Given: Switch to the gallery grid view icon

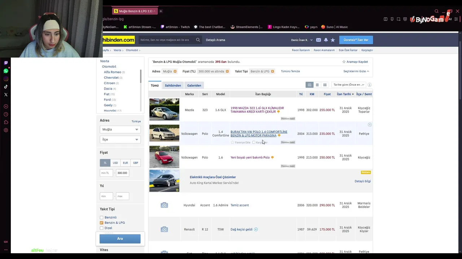Looking at the screenshot, I should (325, 85).
